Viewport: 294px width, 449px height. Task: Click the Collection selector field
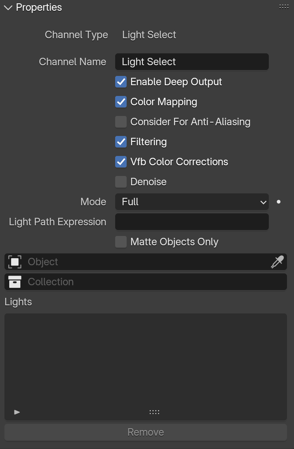[146, 282]
